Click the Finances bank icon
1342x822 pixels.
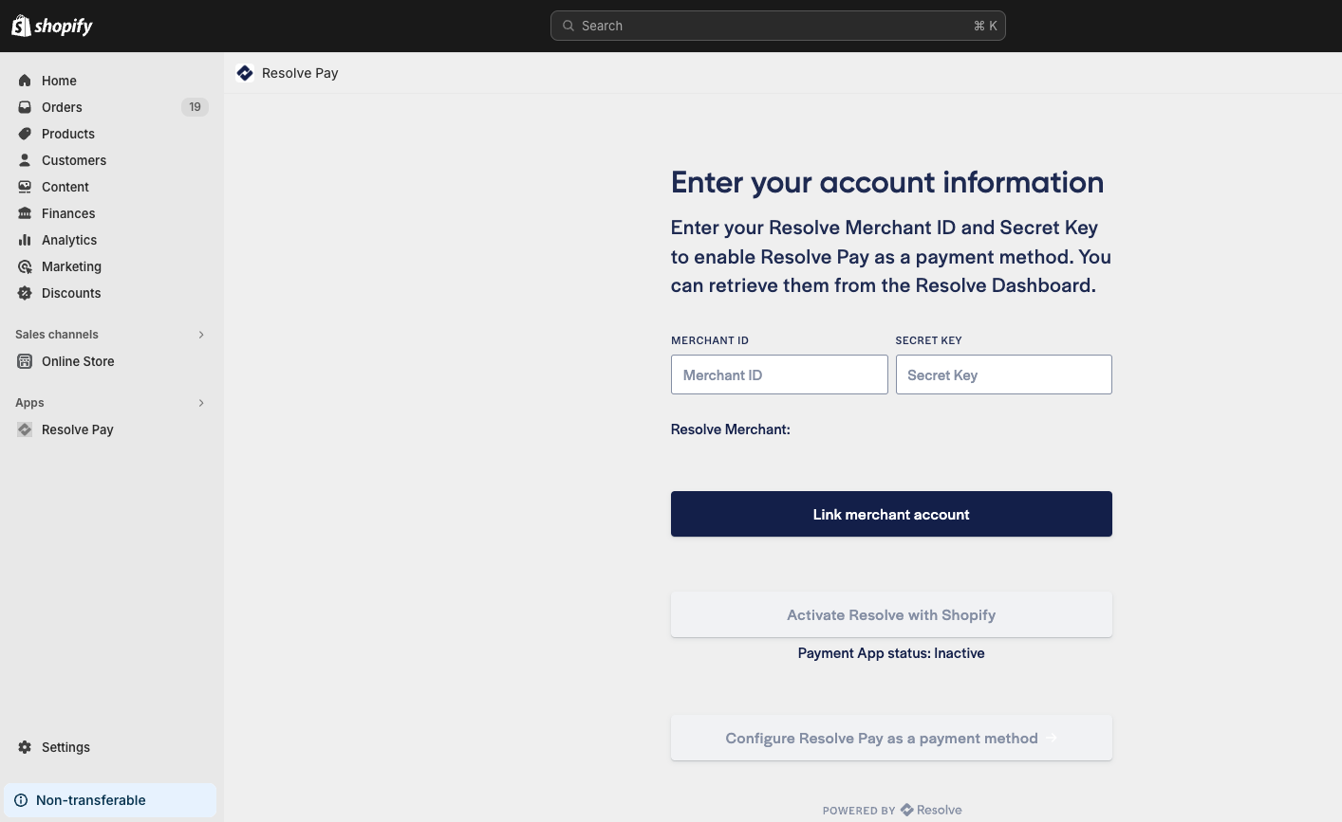click(25, 213)
